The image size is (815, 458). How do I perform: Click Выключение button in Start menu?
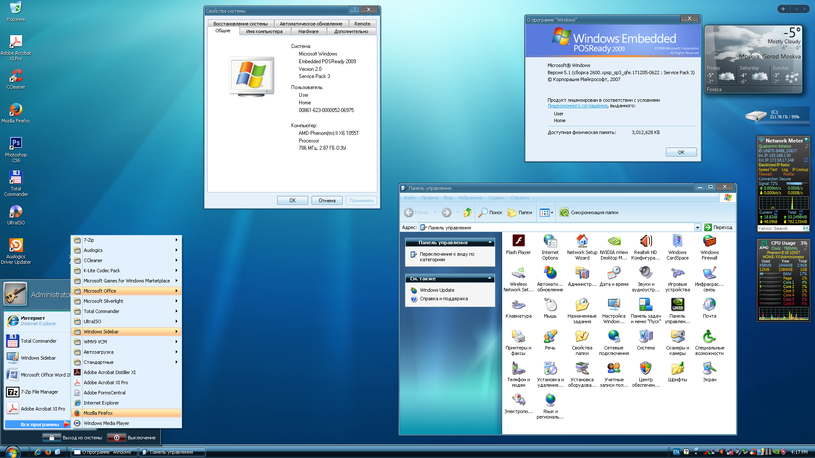coord(132,438)
